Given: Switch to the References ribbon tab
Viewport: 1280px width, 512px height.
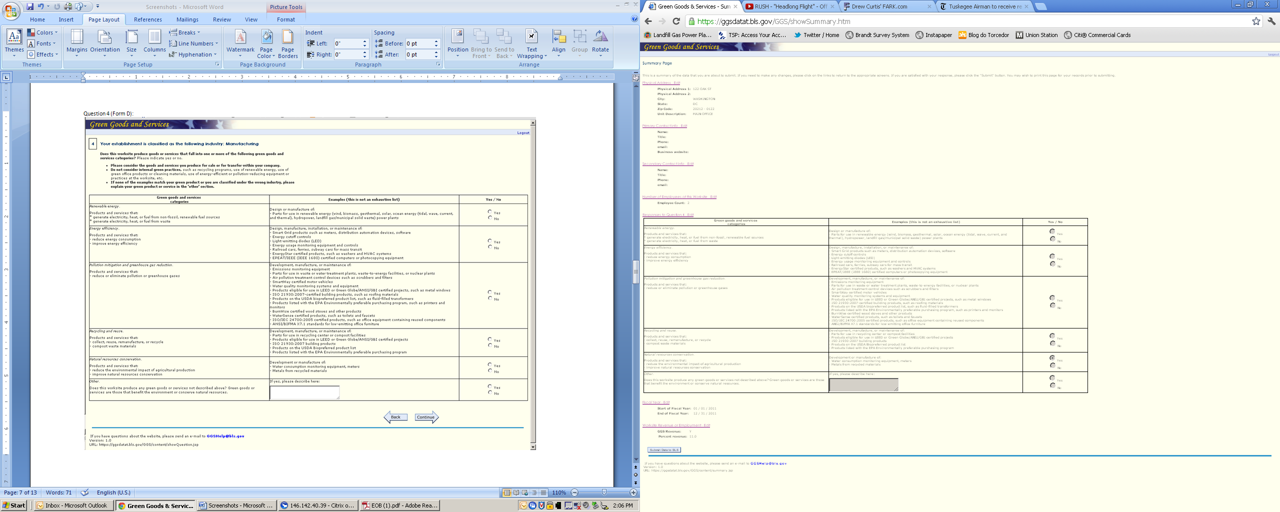Looking at the screenshot, I should tap(147, 19).
